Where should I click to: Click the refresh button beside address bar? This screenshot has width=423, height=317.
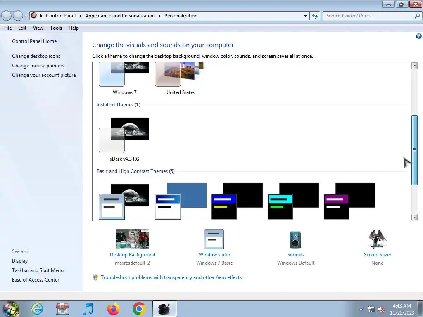[x=315, y=16]
